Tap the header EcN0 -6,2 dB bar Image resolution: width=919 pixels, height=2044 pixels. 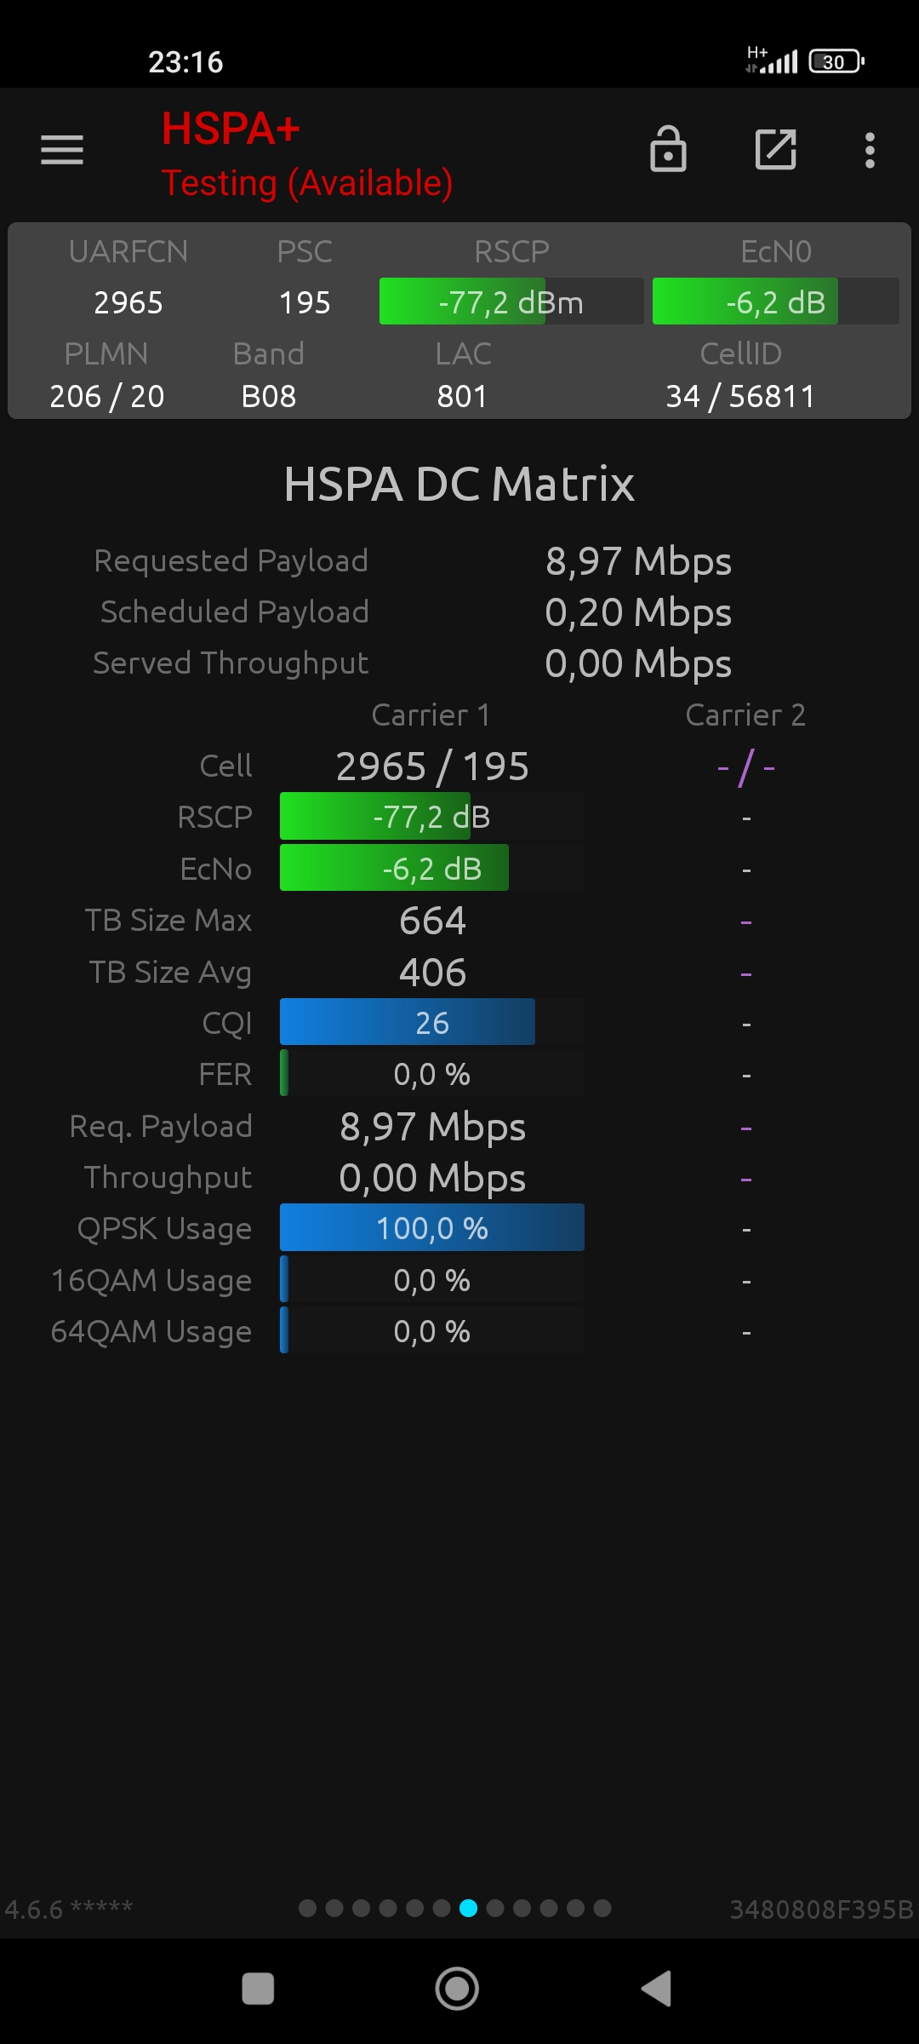776,301
